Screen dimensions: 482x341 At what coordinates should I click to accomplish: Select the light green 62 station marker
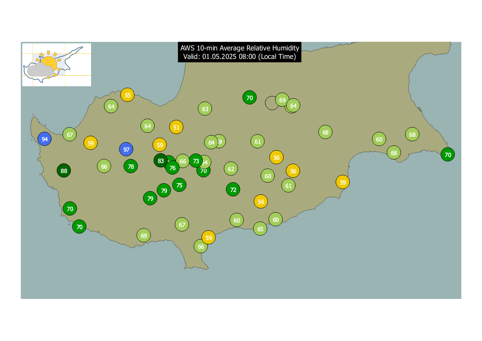(231, 168)
